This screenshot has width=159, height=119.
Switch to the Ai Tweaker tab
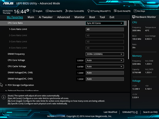[46, 17]
